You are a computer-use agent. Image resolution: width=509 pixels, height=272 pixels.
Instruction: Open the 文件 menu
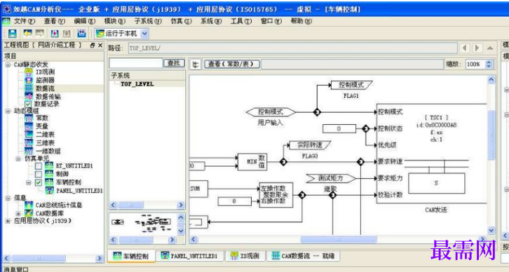click(24, 21)
